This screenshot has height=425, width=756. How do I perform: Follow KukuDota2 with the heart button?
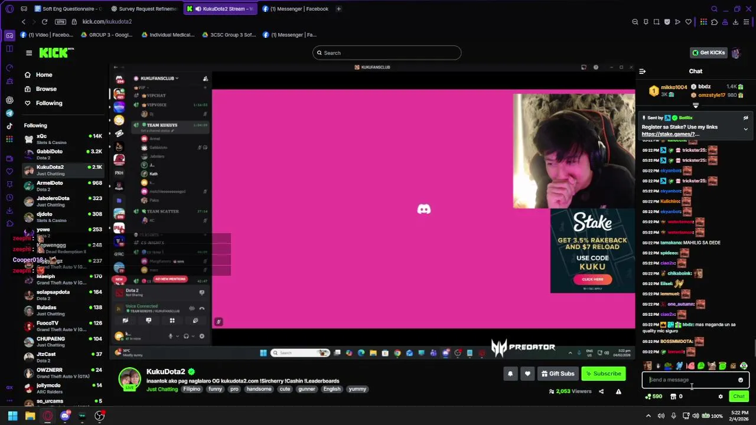tap(527, 374)
